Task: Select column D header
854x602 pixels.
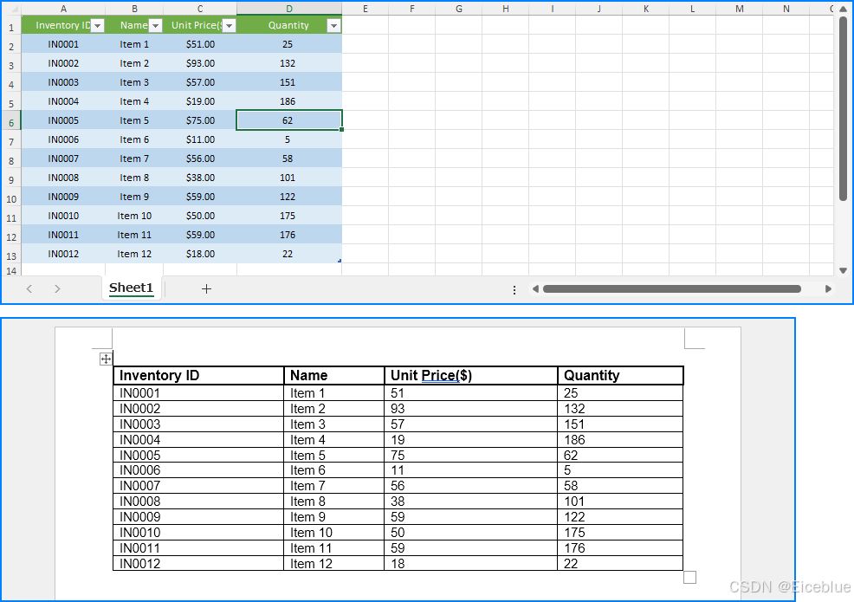Action: click(x=289, y=9)
